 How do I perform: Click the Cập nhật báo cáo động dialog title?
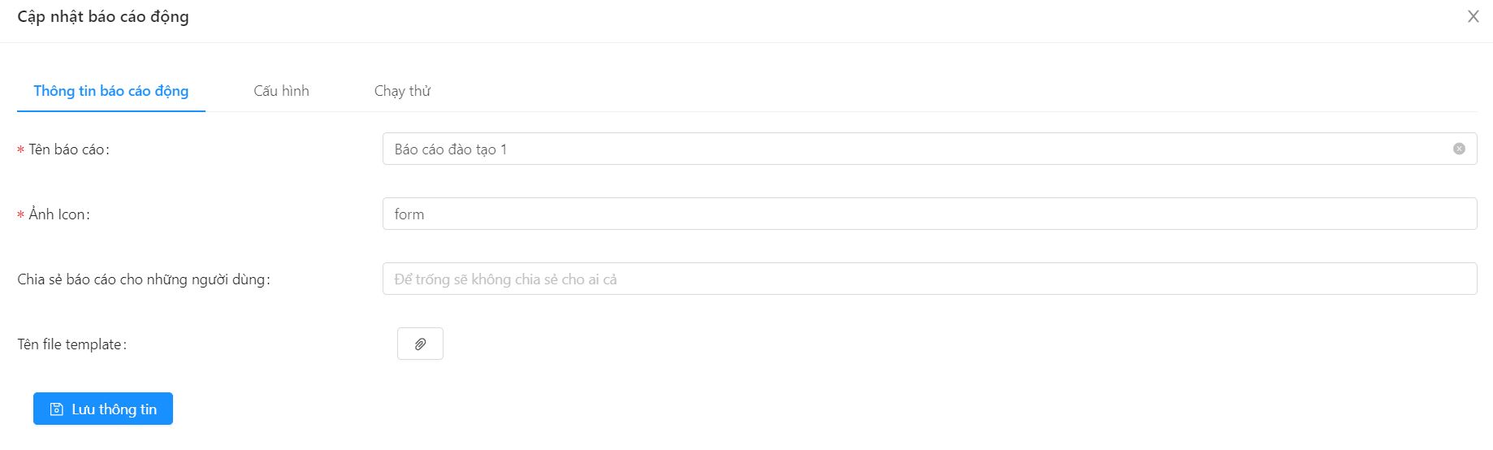pyautogui.click(x=103, y=17)
